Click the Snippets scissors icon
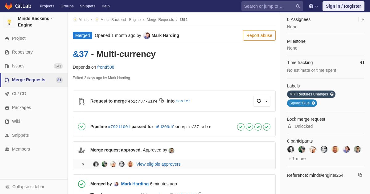 [7, 135]
